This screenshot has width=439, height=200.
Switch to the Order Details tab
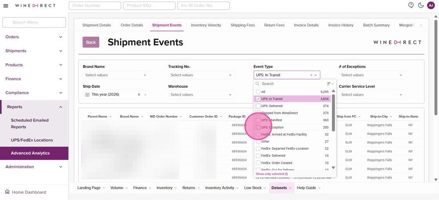132,25
